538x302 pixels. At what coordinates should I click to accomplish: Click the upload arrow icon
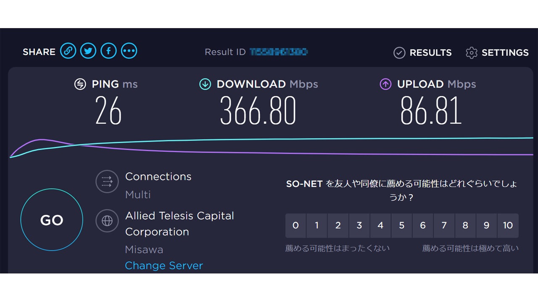[x=385, y=84]
